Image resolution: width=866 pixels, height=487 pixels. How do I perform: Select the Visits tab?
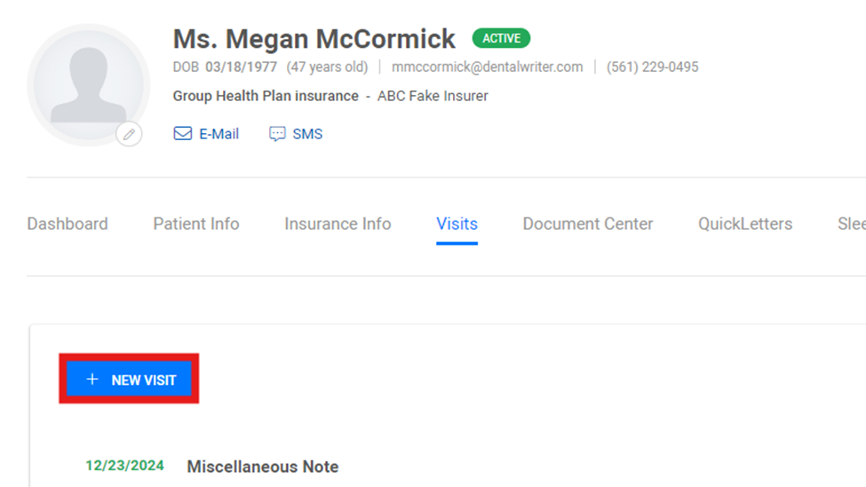pyautogui.click(x=457, y=224)
